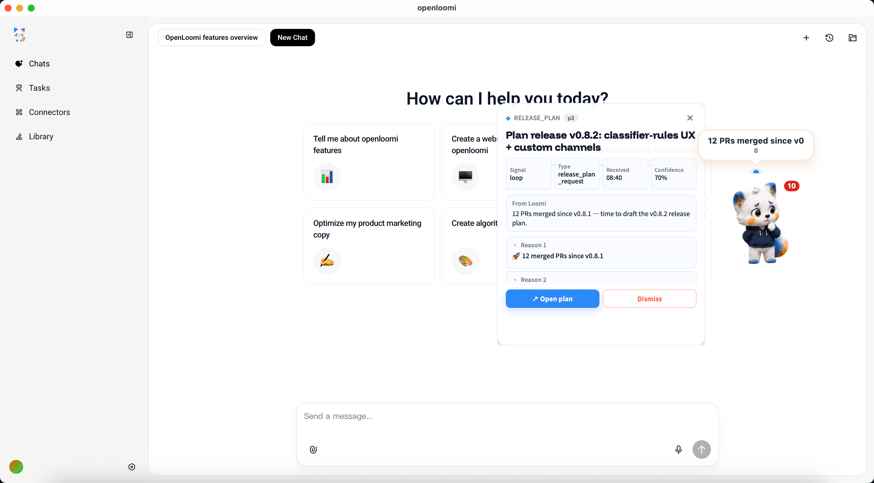Viewport: 874px width, 483px height.
Task: Focus the Send a message input
Action: tap(507, 416)
